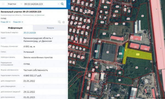Click parcel label 41 on map

coord(108,68)
